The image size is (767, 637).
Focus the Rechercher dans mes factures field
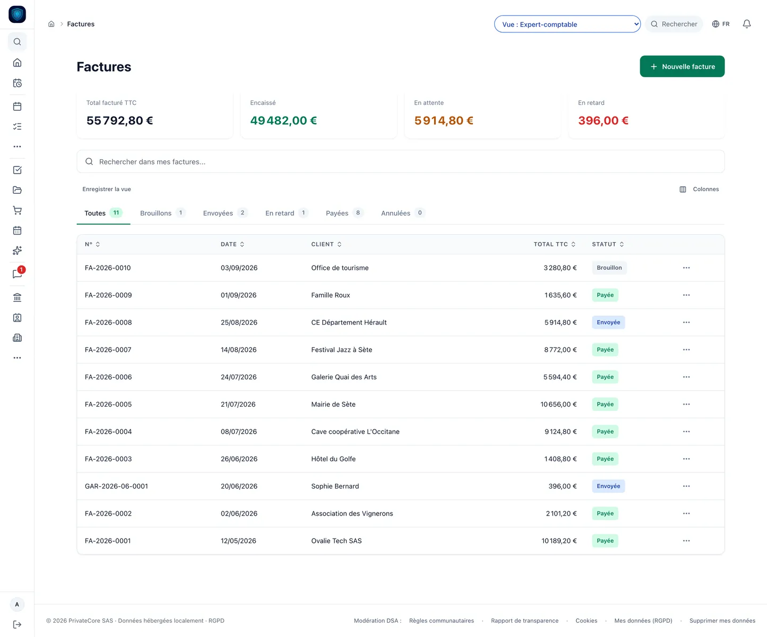point(401,161)
